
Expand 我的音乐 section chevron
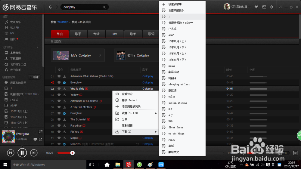37,47
